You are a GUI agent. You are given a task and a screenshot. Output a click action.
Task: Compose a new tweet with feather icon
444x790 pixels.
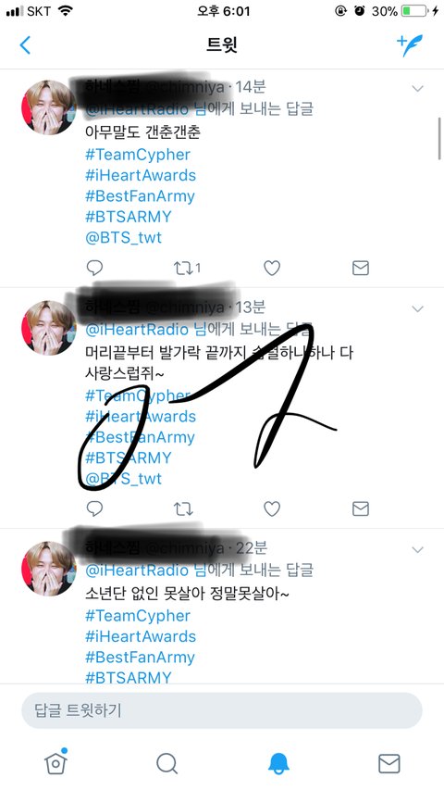click(x=409, y=45)
